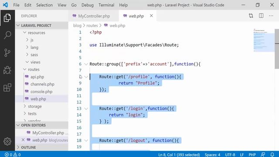Open the Manage gear settings icon
This screenshot has width=279, height=157.
[x=7, y=141]
